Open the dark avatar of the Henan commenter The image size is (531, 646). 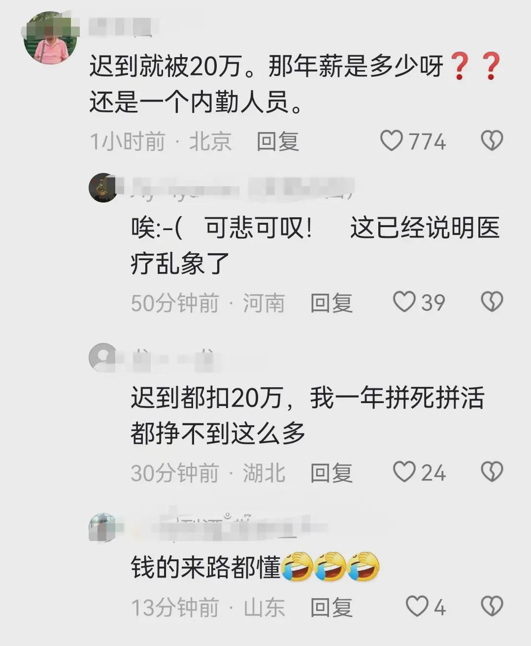(x=103, y=188)
